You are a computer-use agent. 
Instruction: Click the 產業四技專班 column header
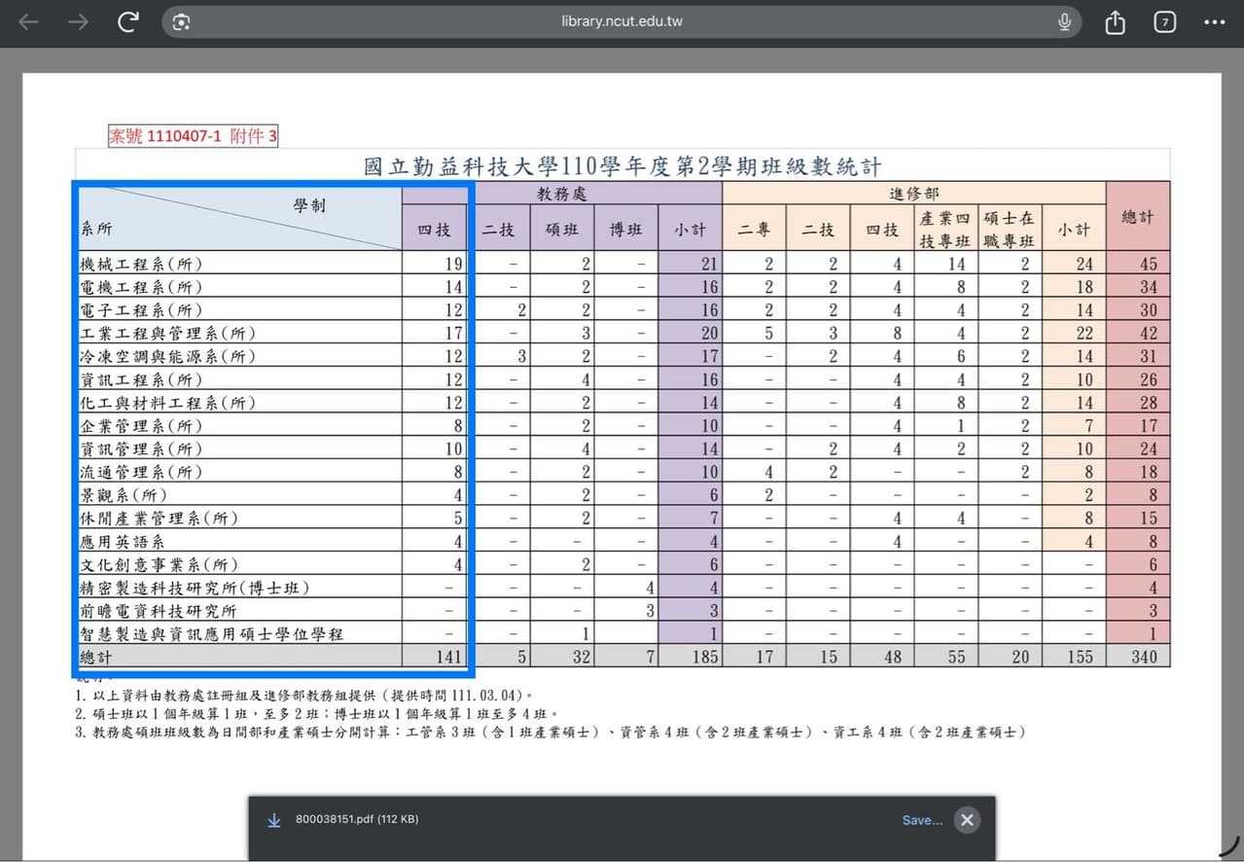945,229
